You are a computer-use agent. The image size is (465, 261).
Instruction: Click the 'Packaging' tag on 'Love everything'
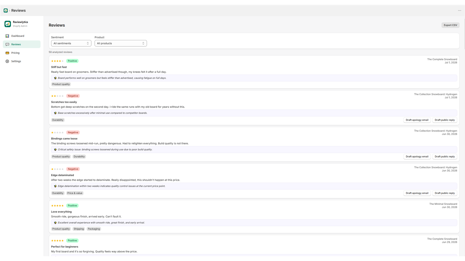click(x=94, y=229)
